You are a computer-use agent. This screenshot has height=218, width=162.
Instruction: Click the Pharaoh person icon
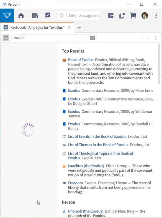point(64,211)
